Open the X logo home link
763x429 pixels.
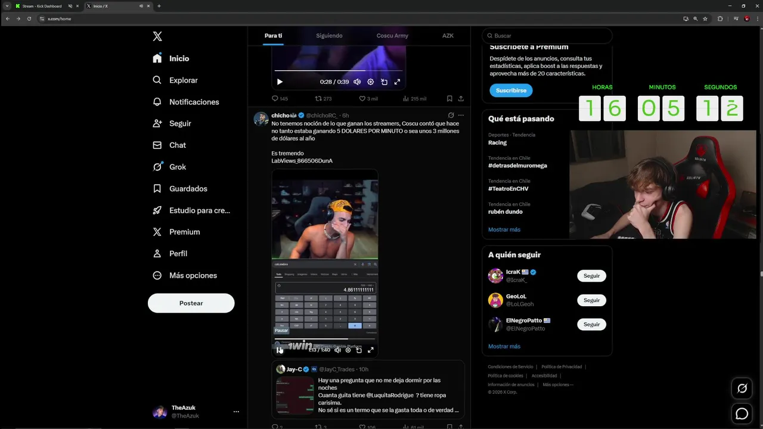pyautogui.click(x=157, y=36)
